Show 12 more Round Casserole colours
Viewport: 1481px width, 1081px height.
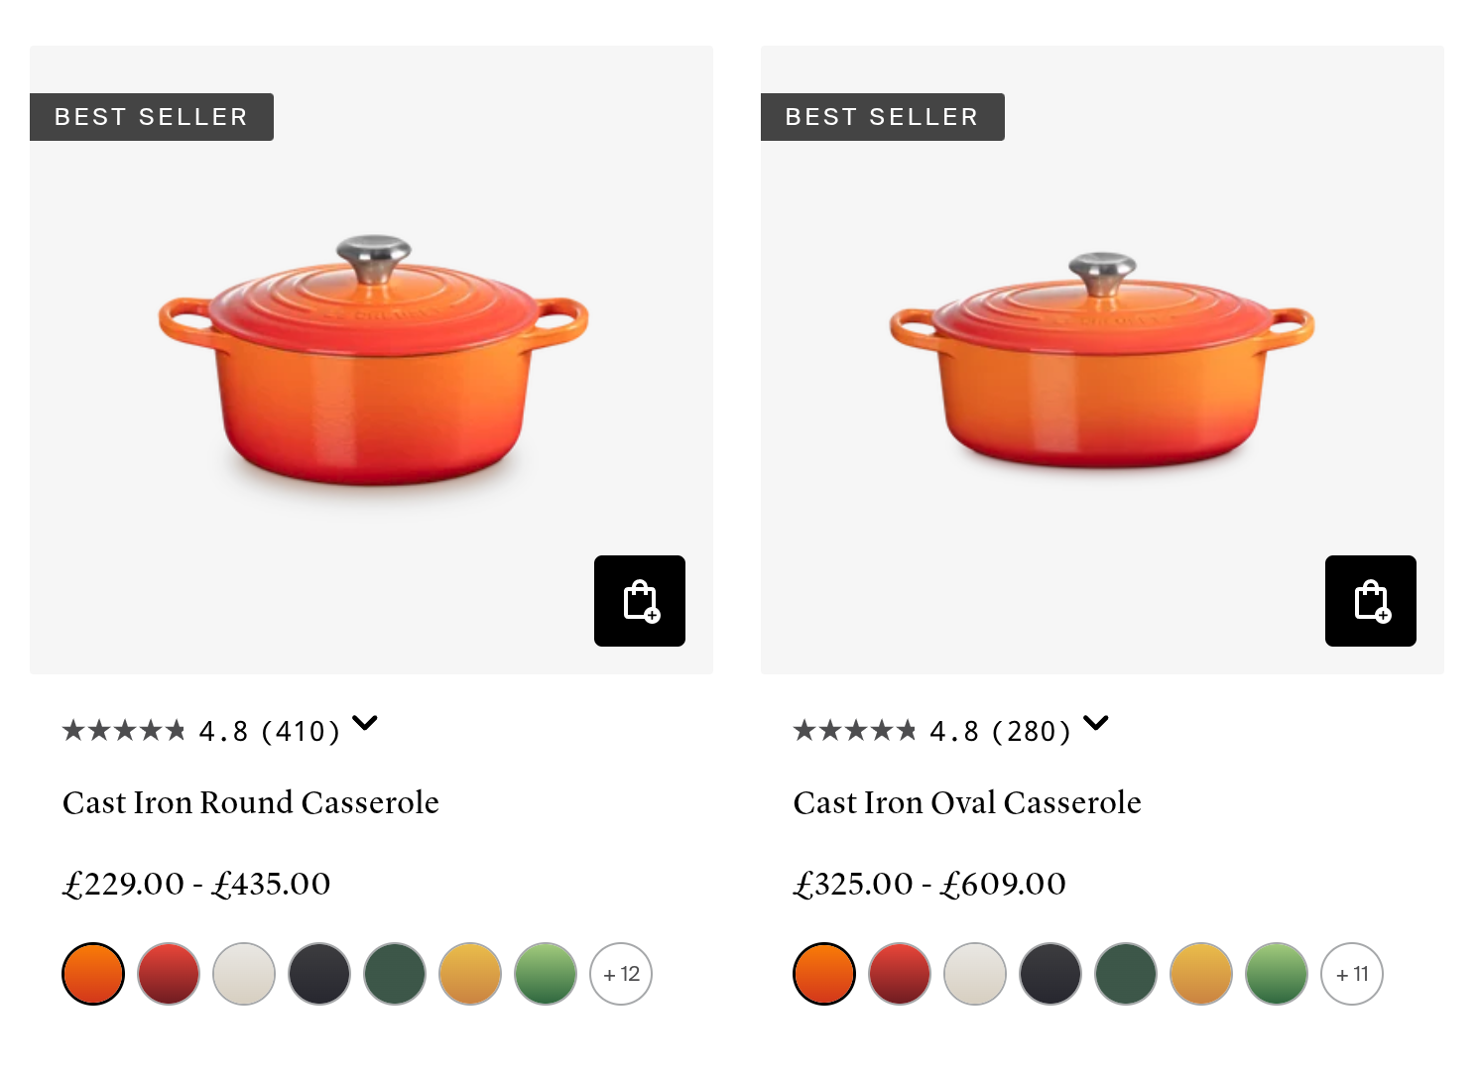click(621, 974)
